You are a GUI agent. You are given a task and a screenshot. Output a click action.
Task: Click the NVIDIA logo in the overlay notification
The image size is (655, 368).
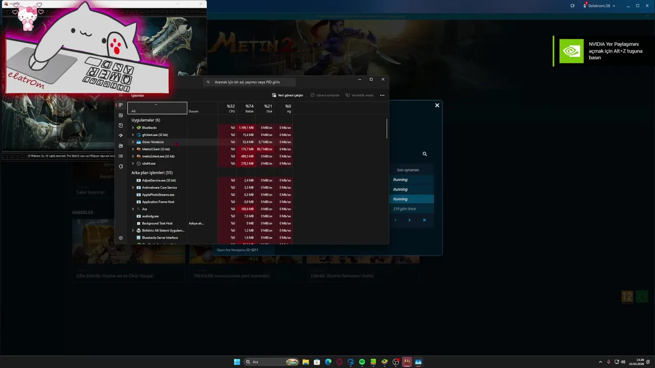tap(571, 51)
